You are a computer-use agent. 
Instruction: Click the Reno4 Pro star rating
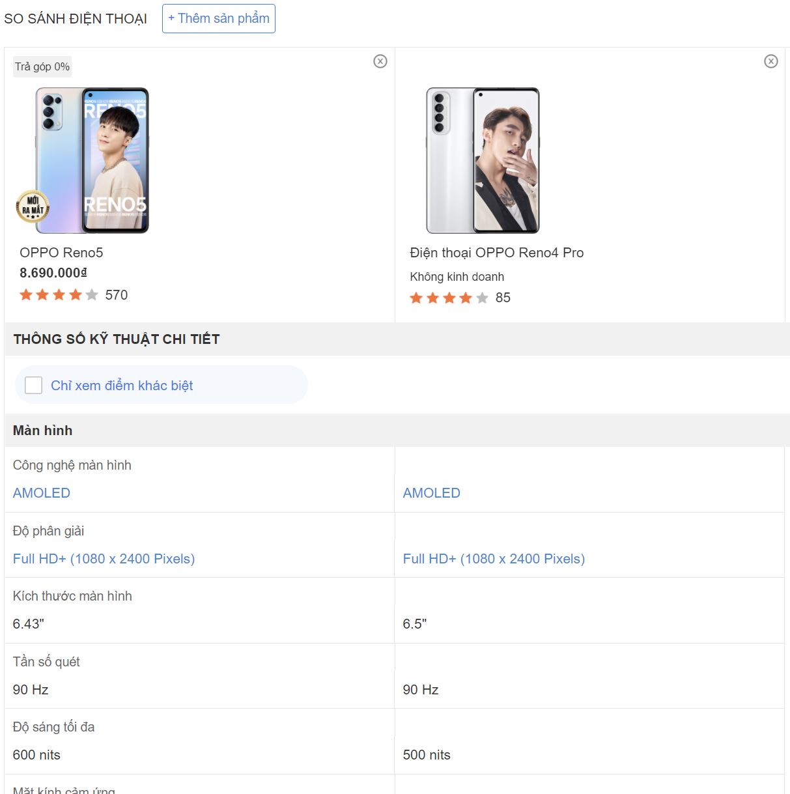pos(449,298)
